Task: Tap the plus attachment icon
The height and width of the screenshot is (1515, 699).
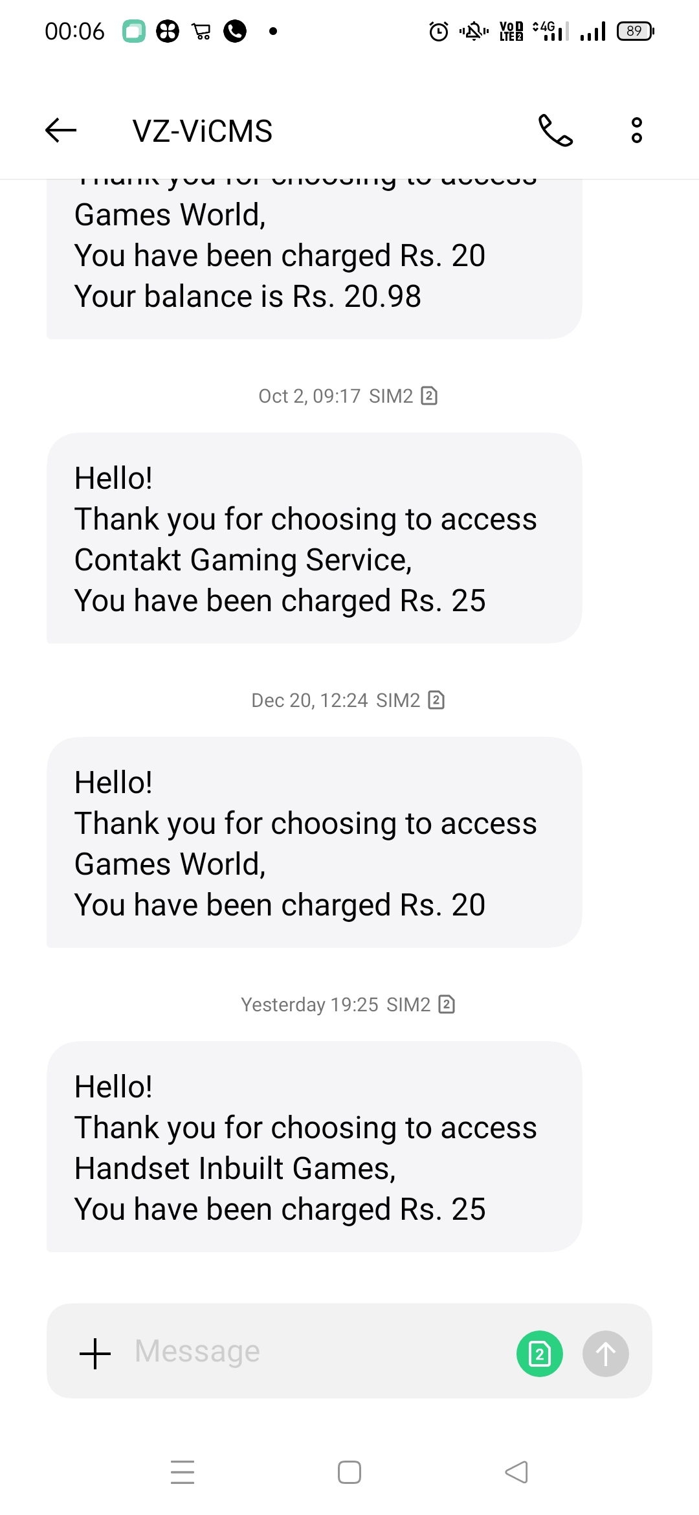Action: click(95, 1354)
